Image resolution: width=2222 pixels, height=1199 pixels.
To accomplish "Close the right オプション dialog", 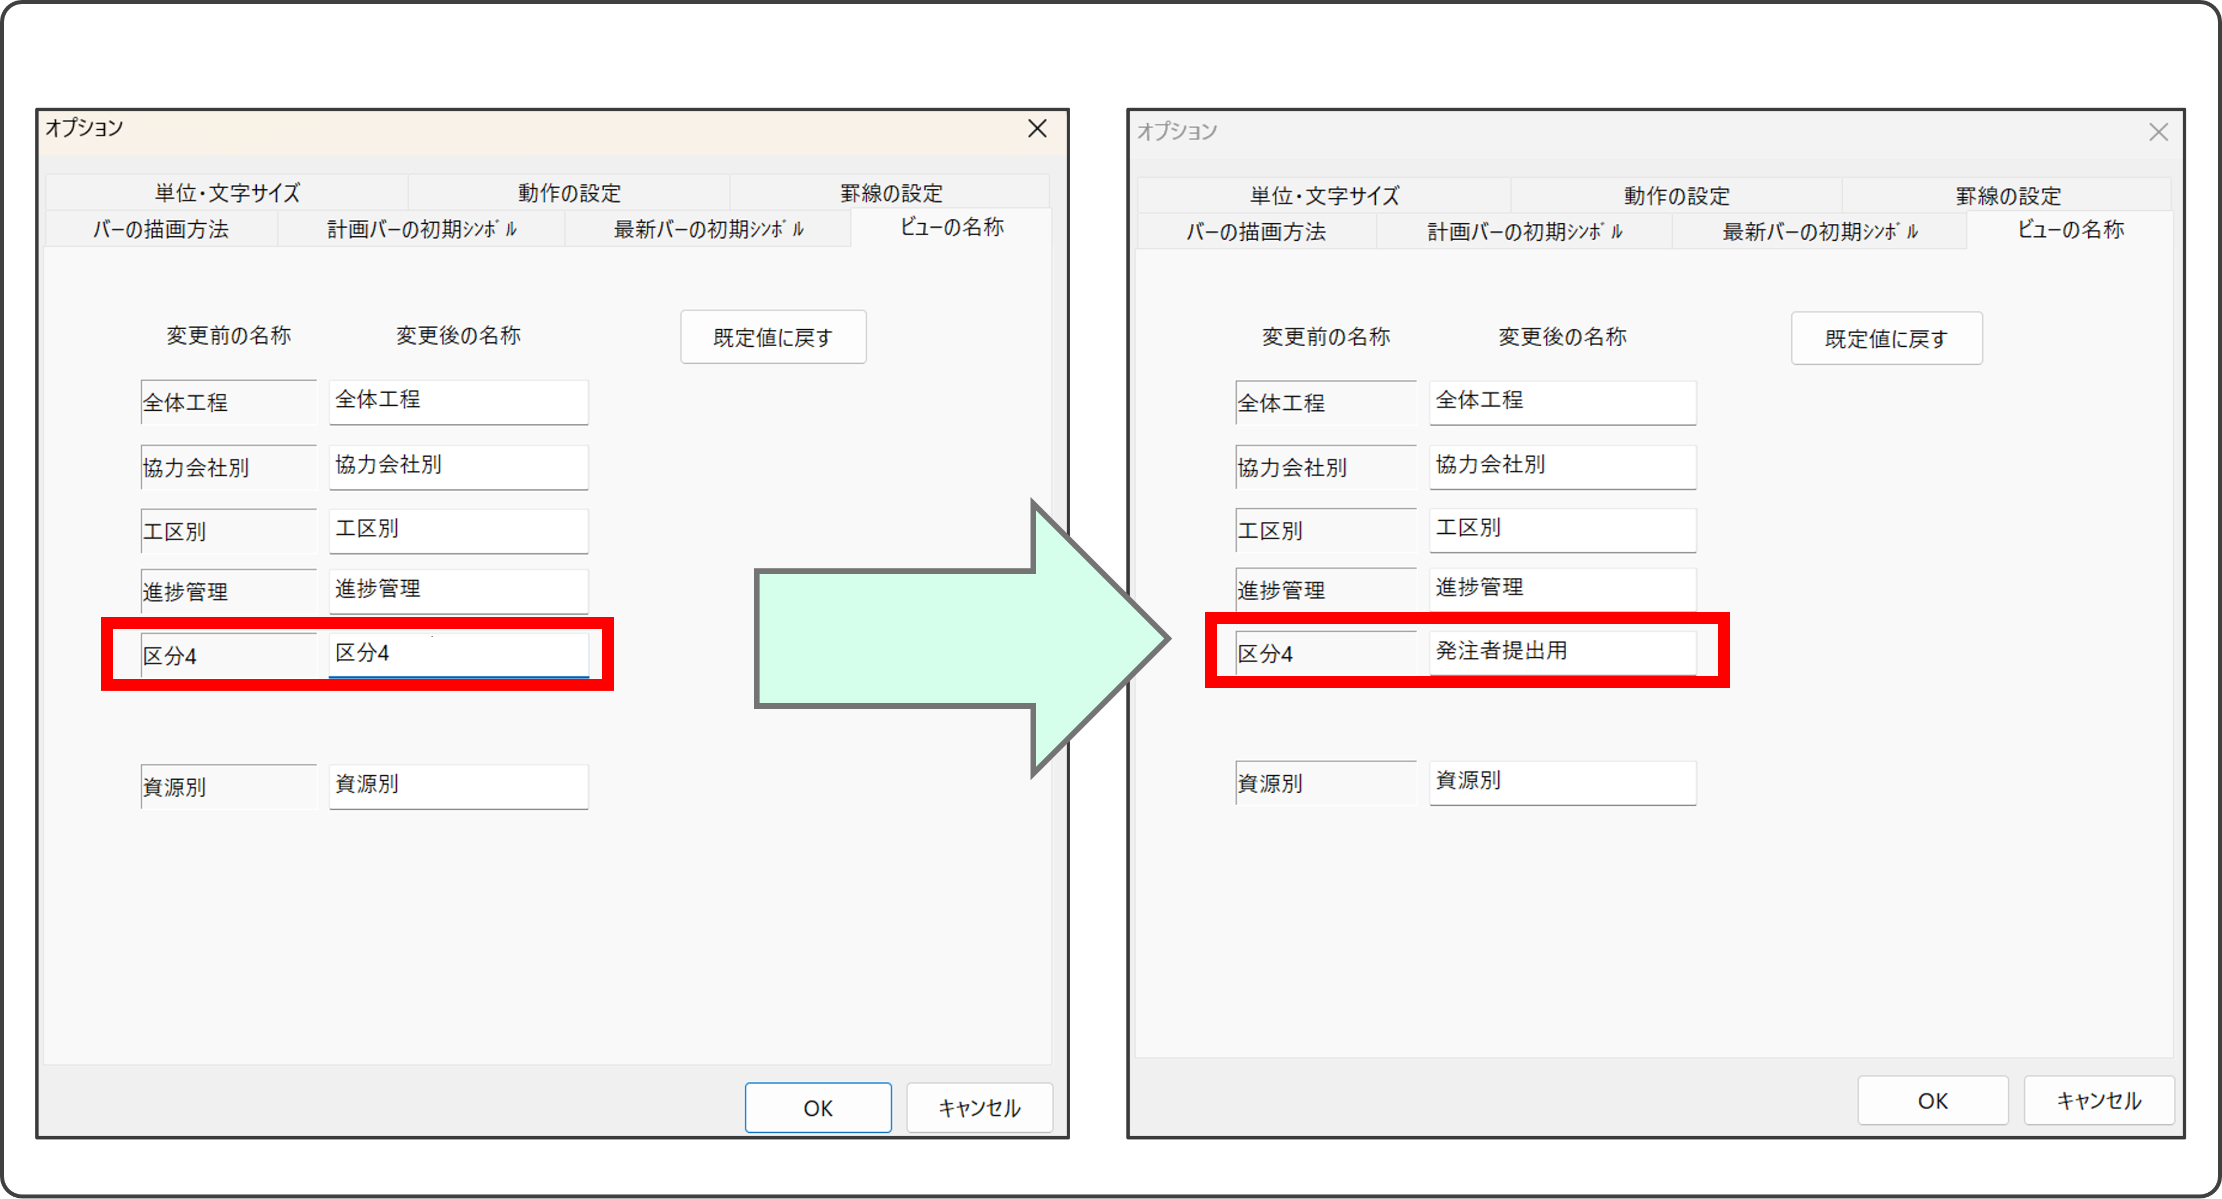I will (x=2157, y=132).
